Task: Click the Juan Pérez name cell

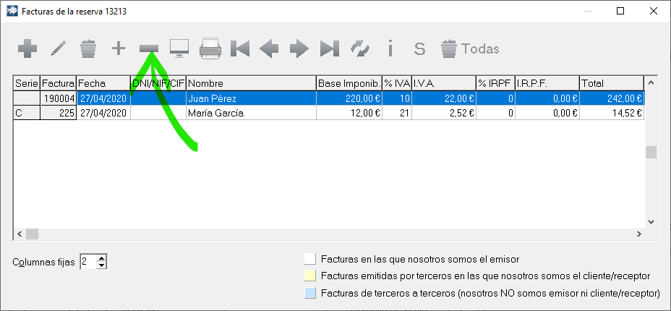Action: (251, 98)
